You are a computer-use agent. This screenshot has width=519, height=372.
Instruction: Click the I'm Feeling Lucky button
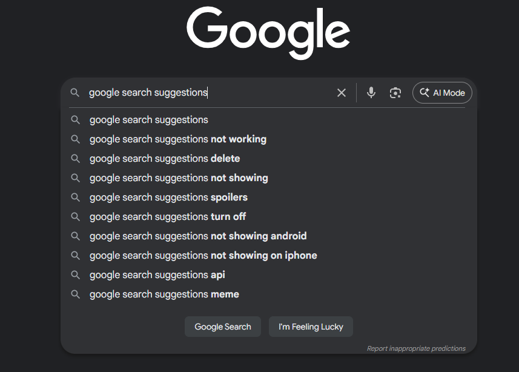311,327
